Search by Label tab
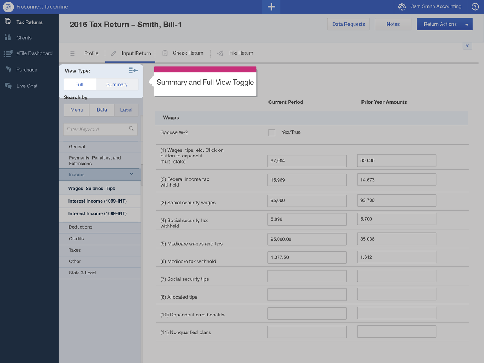The image size is (484, 363). pyautogui.click(x=126, y=110)
